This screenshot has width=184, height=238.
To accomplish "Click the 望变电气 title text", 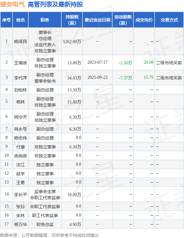I will (x=12, y=4).
